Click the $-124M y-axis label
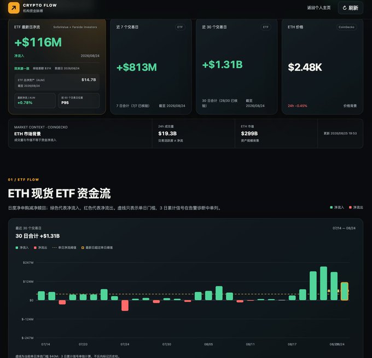The height and width of the screenshot is (358, 372). (x=27, y=319)
